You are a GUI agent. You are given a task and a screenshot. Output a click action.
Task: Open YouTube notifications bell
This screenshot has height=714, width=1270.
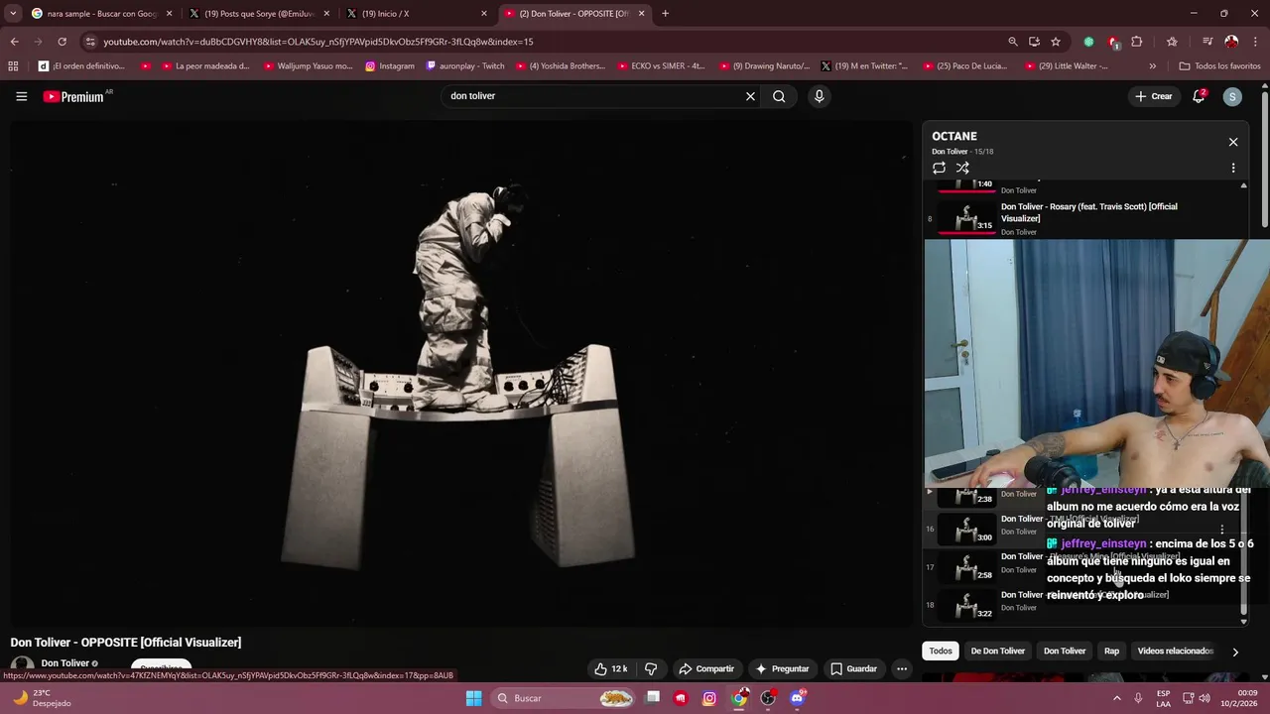1199,96
